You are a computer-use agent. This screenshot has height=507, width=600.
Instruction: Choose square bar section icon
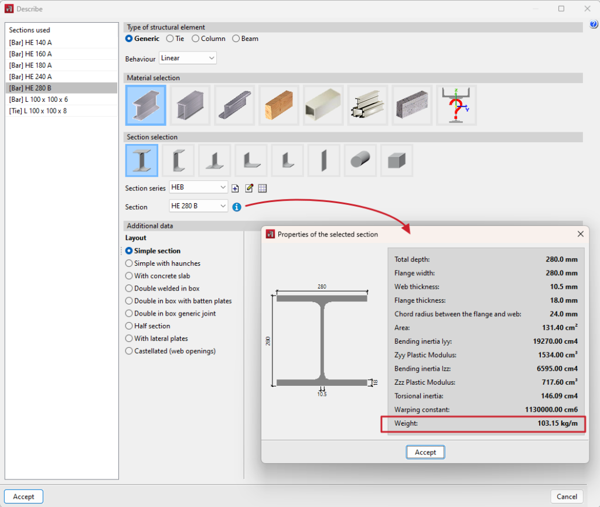coord(397,160)
